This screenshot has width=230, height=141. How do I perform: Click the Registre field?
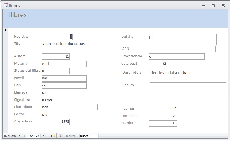pyautogui.click(x=57, y=37)
